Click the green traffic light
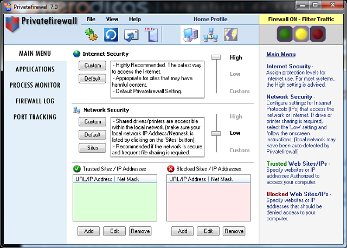The height and width of the screenshot is (248, 347). [285, 34]
